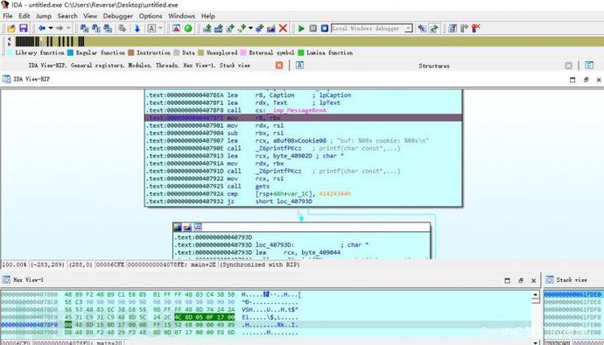Open the Jump menu
Image resolution: width=604 pixels, height=345 pixels.
click(44, 16)
